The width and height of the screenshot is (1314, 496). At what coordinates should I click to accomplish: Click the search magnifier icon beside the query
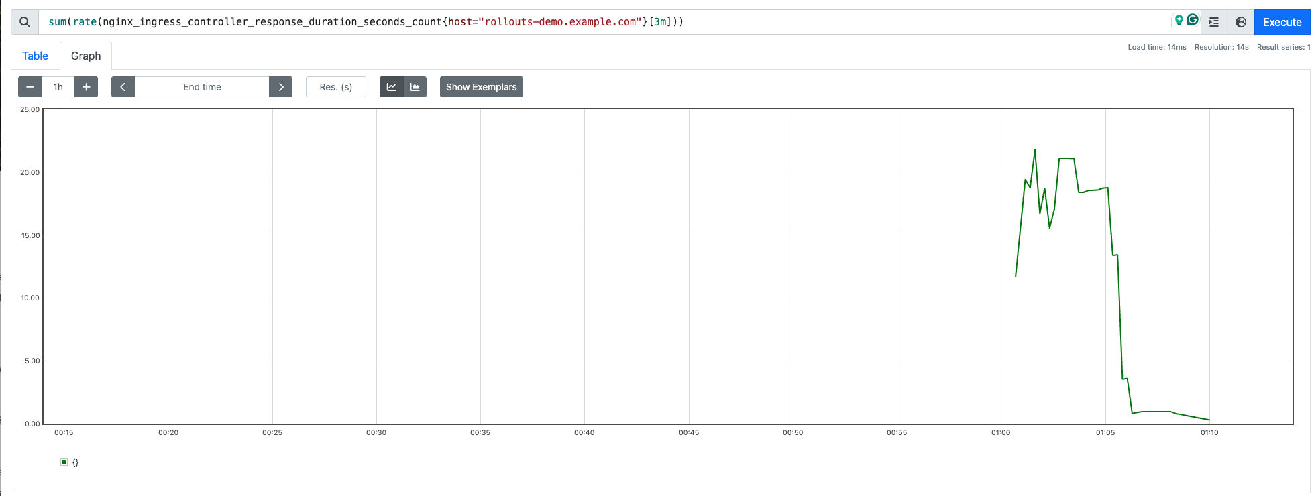pyautogui.click(x=25, y=22)
